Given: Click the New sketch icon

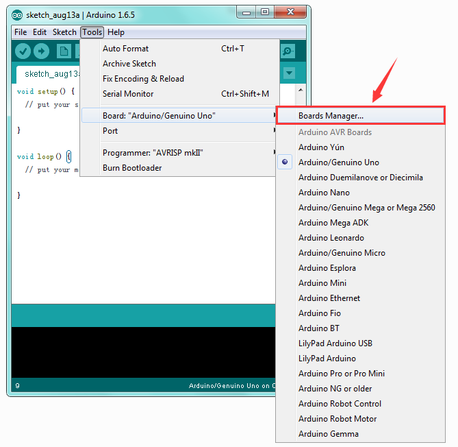Looking at the screenshot, I should point(64,51).
